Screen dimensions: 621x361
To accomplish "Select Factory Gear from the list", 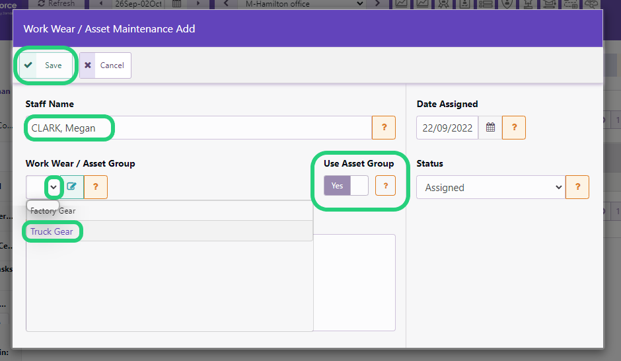I will coord(170,211).
